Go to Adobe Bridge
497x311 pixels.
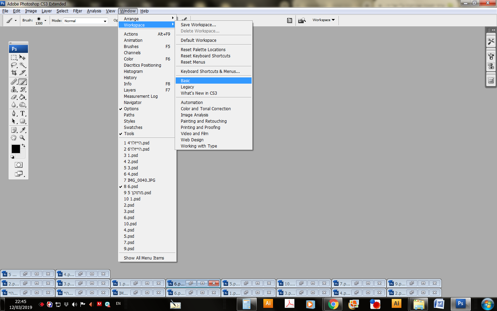tap(302, 20)
